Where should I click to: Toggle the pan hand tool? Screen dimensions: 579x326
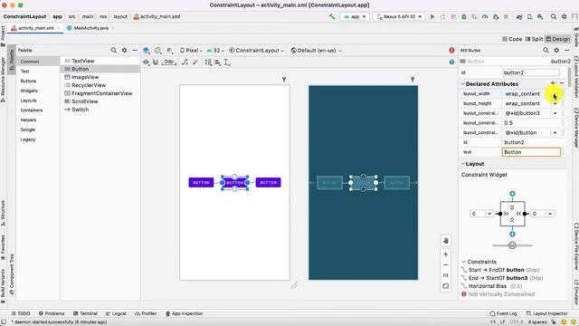(446, 241)
